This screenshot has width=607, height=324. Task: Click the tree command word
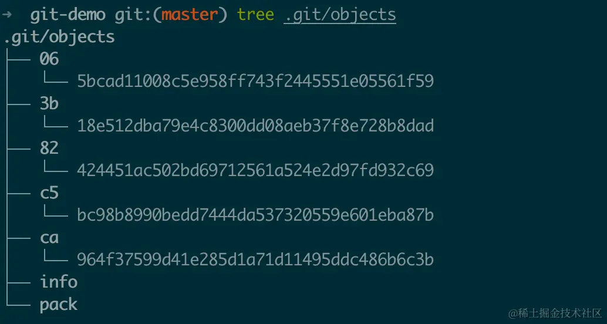255,15
